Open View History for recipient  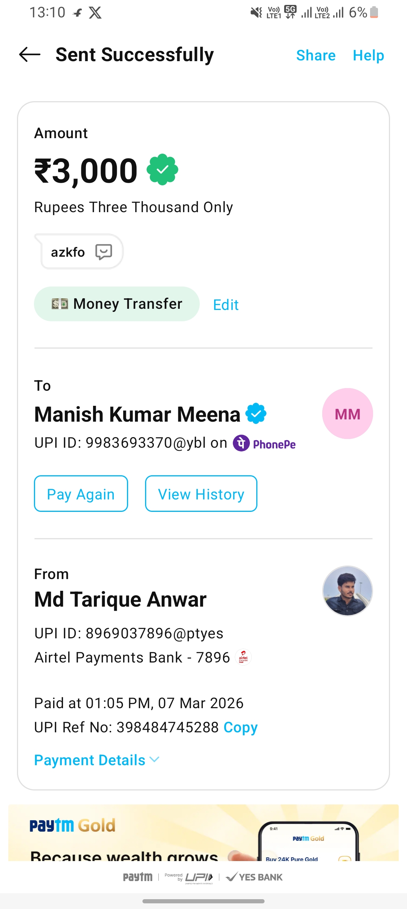coord(201,494)
